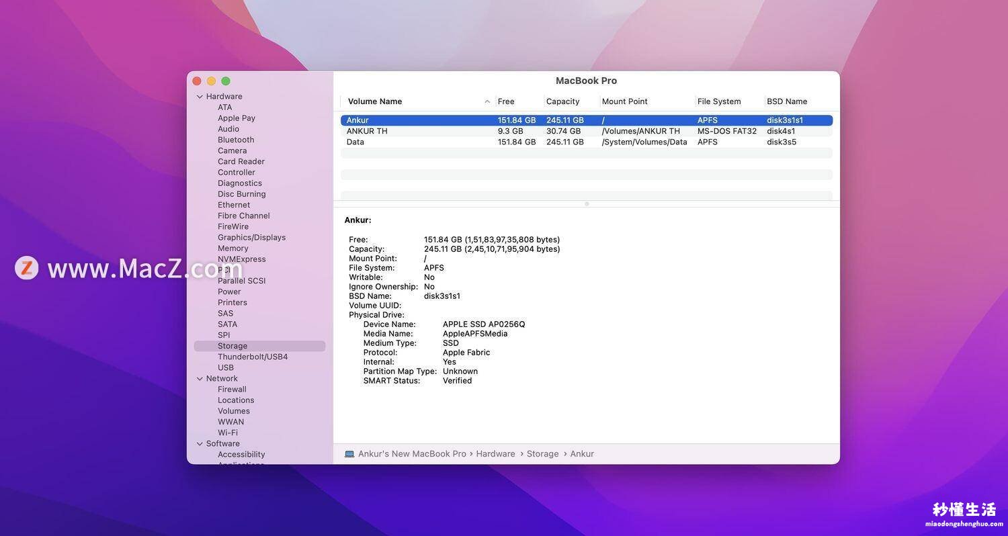
Task: Select USB in the sidebar
Action: coord(225,367)
